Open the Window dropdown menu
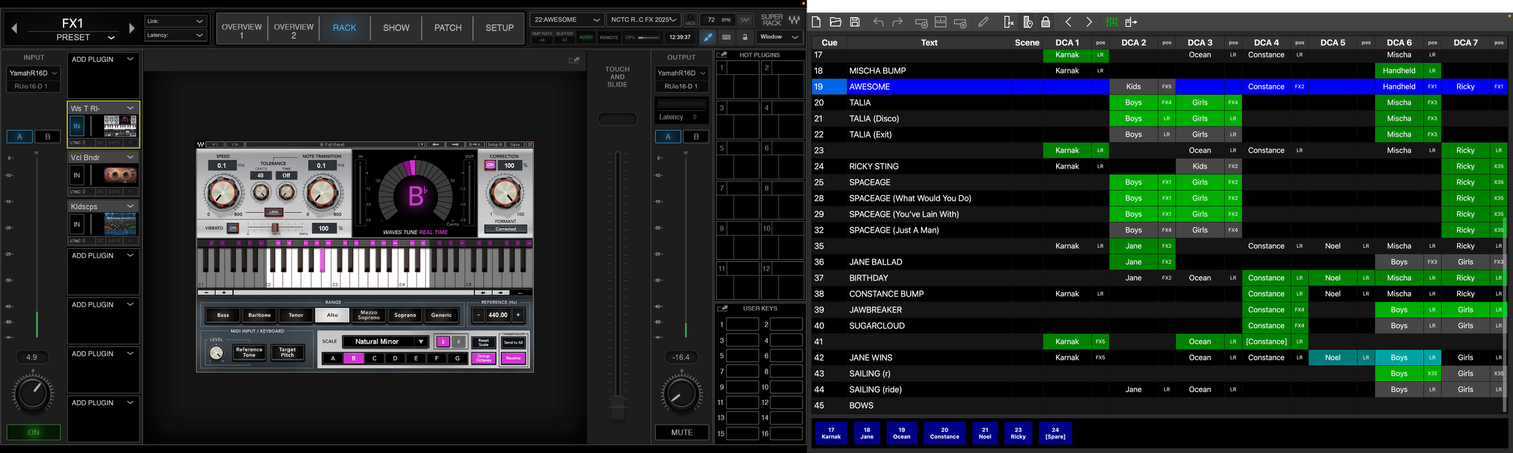 tap(779, 37)
